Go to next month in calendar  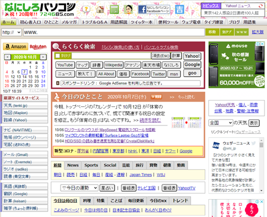click(43, 57)
